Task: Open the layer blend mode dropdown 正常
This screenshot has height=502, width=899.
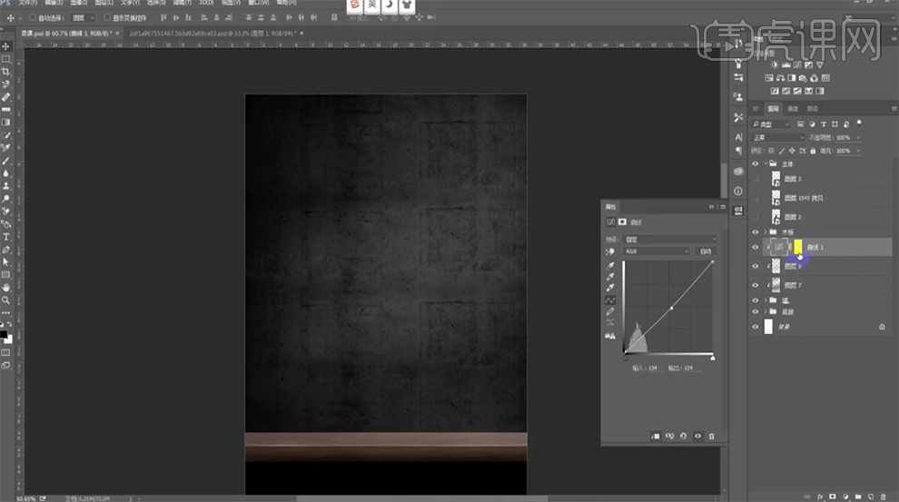Action: pyautogui.click(x=778, y=137)
